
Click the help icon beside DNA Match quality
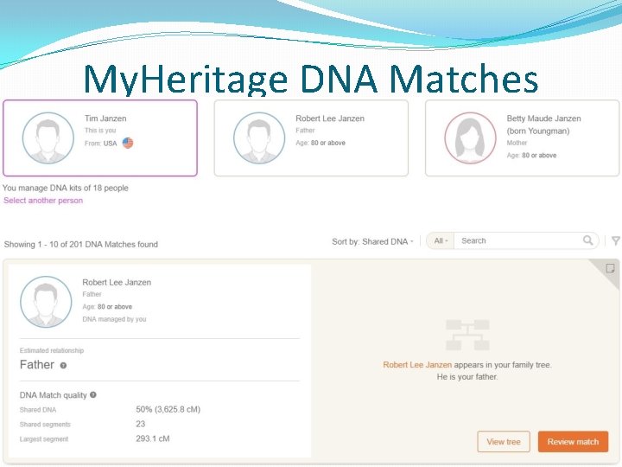coord(93,394)
